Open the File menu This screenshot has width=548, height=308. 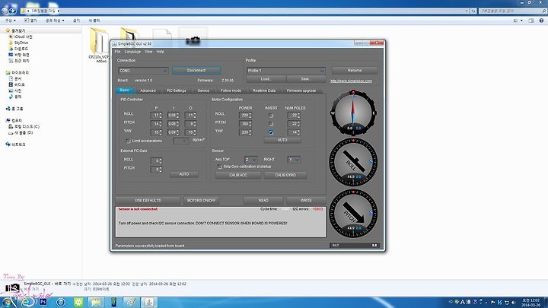pyautogui.click(x=118, y=52)
